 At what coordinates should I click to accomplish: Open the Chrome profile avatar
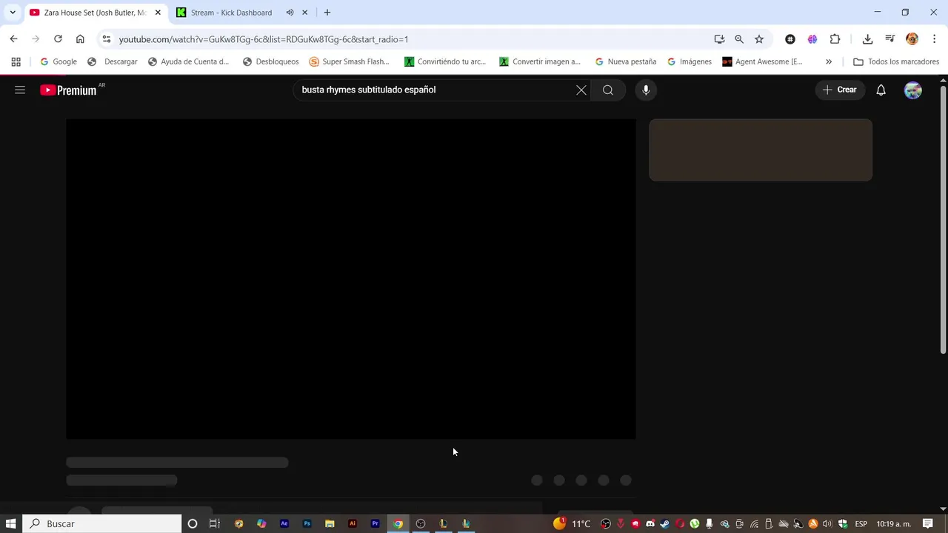pyautogui.click(x=912, y=39)
